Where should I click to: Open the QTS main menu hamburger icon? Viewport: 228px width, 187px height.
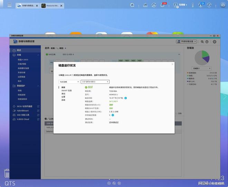[9, 6]
